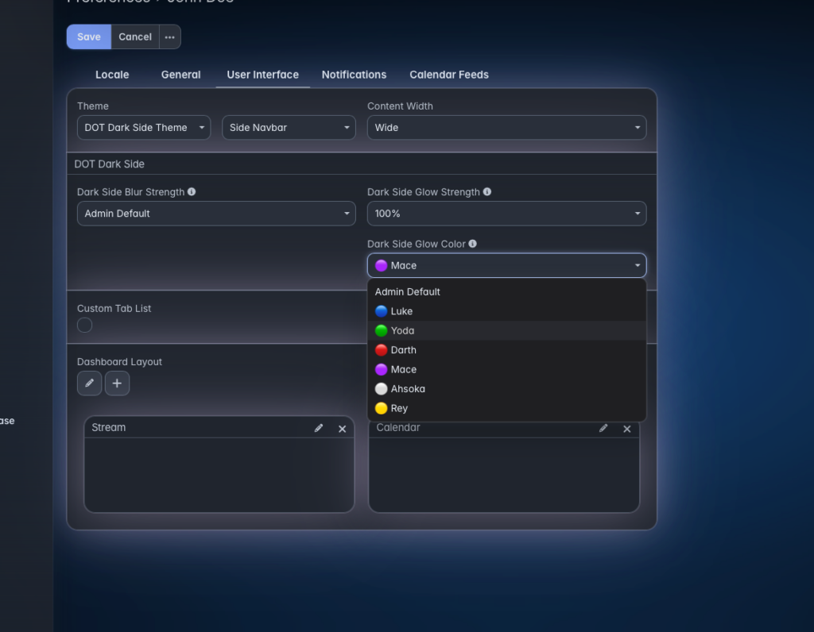Click the Dashboard Layout label
814x632 pixels.
(x=119, y=362)
